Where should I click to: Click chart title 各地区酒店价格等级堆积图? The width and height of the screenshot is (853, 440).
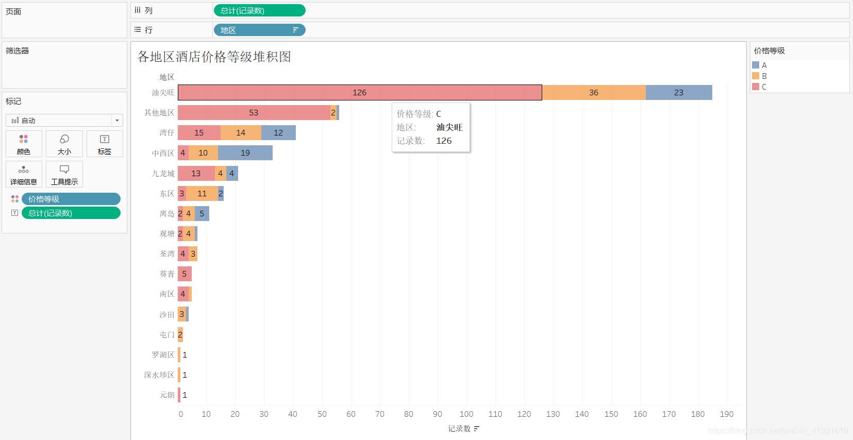pyautogui.click(x=214, y=57)
